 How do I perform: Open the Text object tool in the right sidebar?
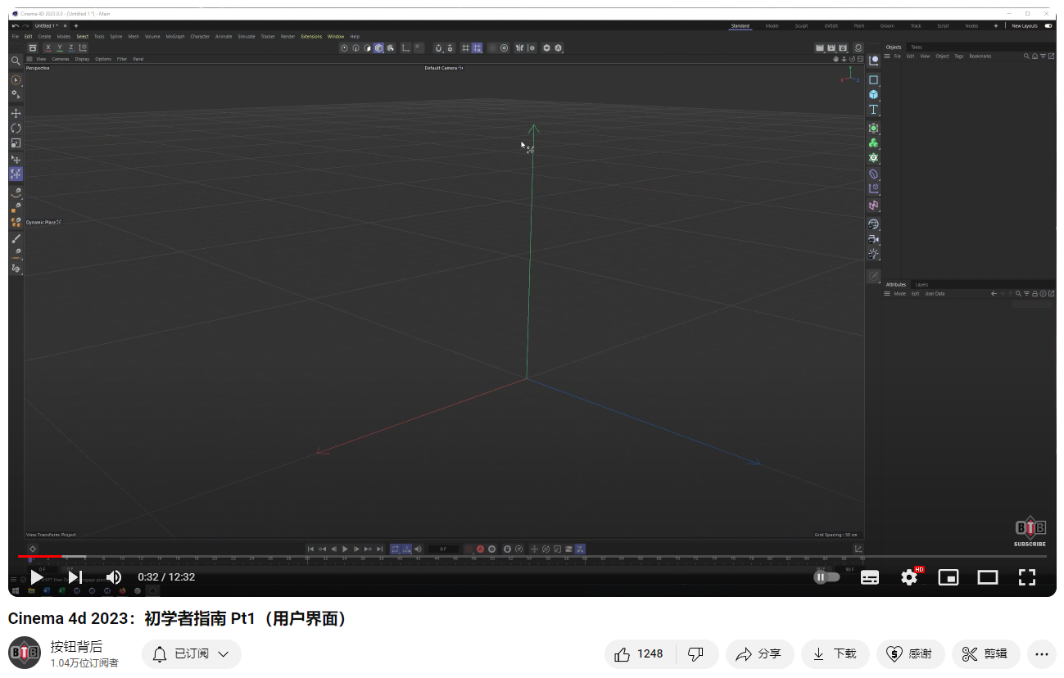click(x=873, y=109)
